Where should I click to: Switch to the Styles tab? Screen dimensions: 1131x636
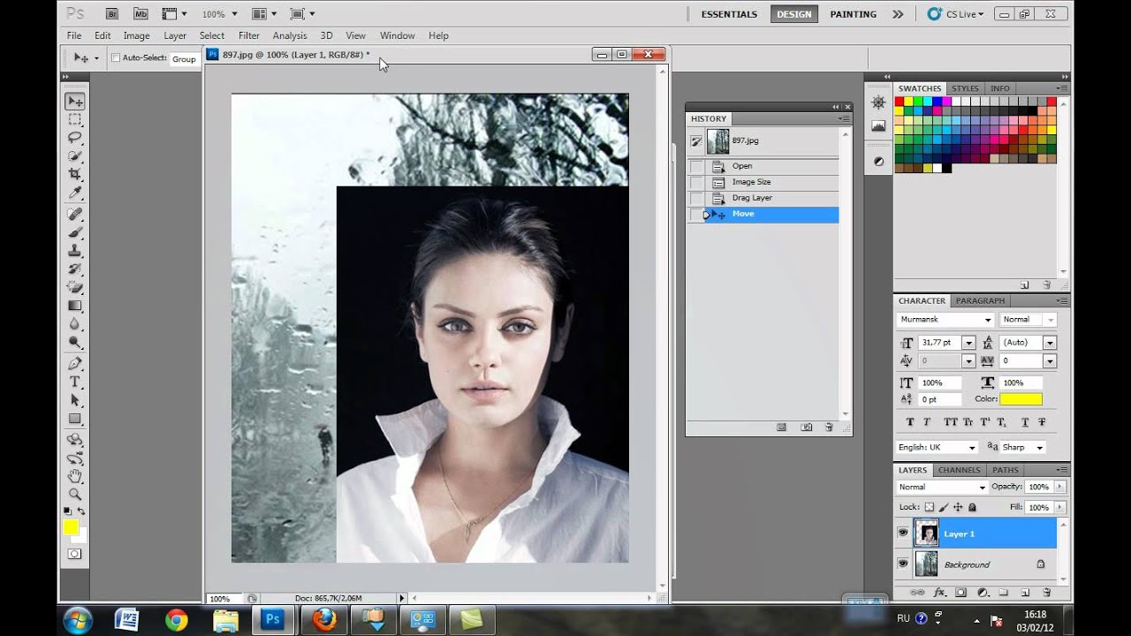[965, 88]
